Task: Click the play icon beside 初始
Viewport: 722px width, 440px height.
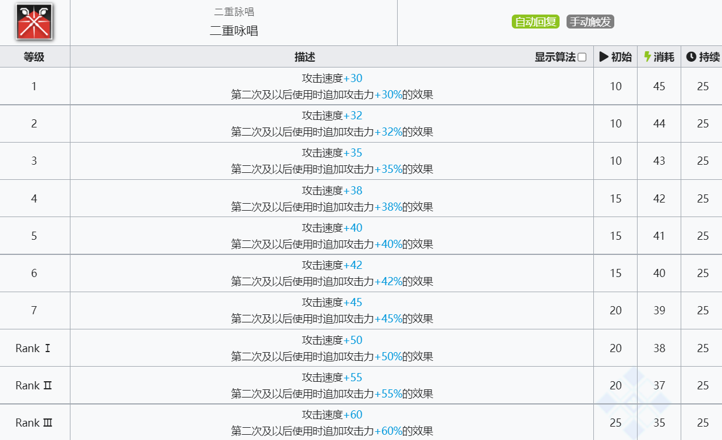Action: (603, 57)
